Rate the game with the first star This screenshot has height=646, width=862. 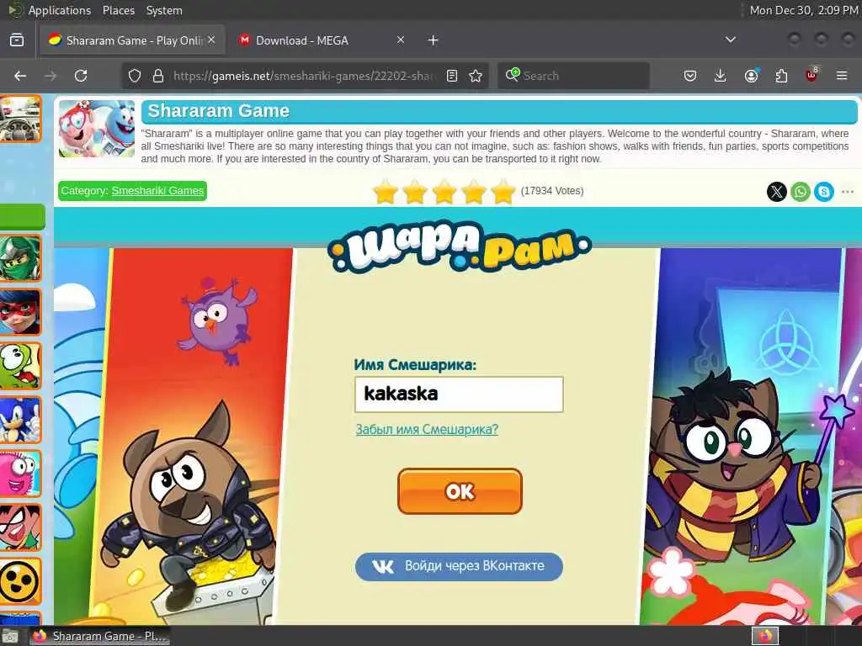tap(386, 193)
